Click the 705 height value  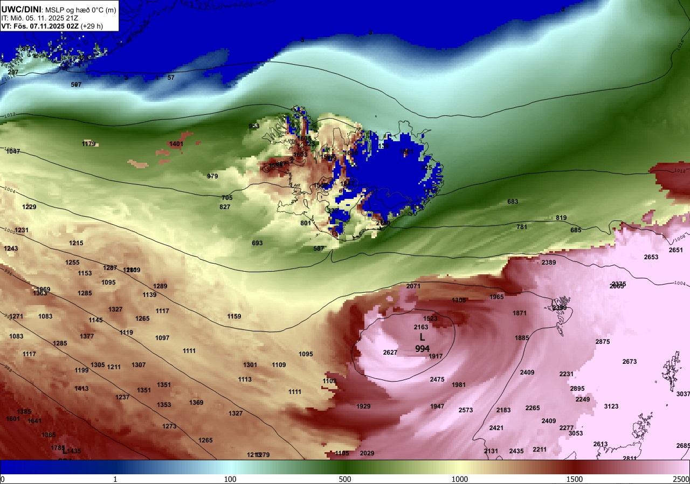[227, 198]
